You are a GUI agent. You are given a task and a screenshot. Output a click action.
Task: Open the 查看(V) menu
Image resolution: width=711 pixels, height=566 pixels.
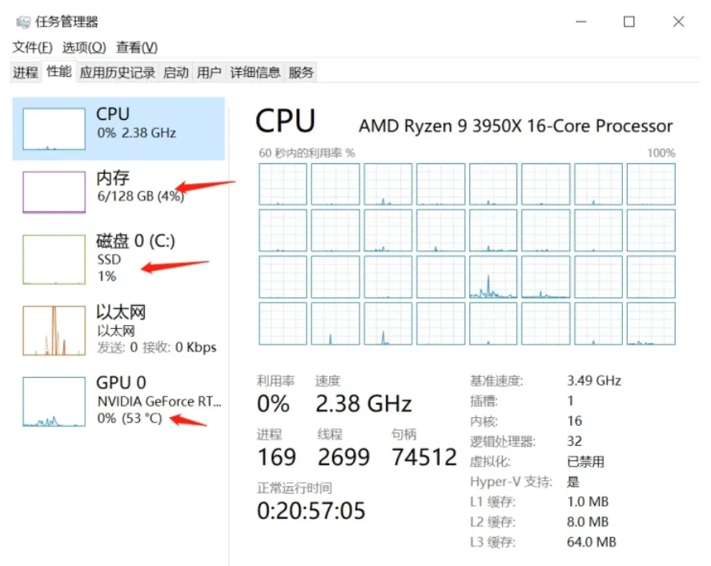pyautogui.click(x=136, y=47)
